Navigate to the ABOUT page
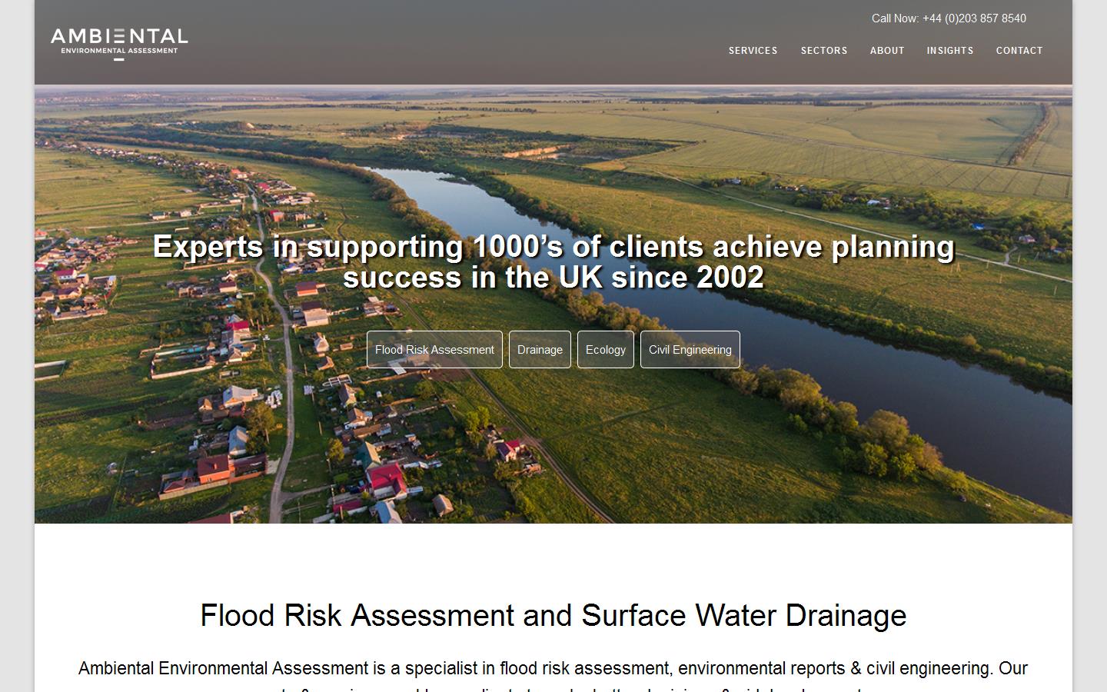The height and width of the screenshot is (692, 1107). point(887,51)
